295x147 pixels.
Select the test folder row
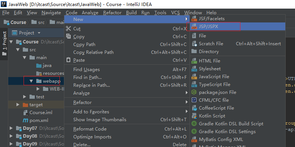point(36,97)
